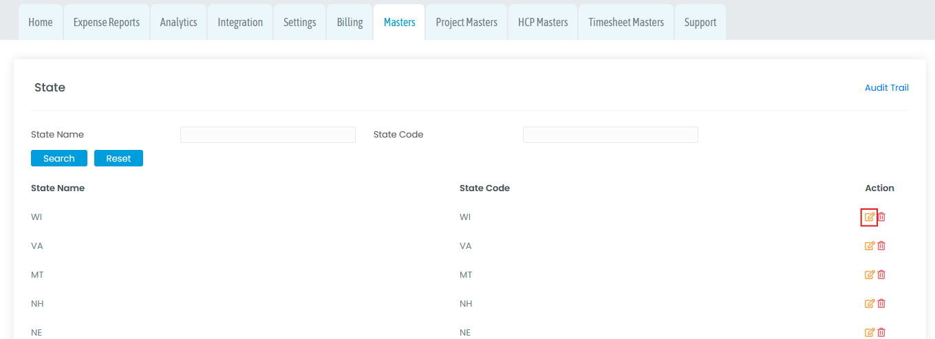Delete the WI state row
Viewport: 935px width, 339px height.
pyautogui.click(x=881, y=217)
